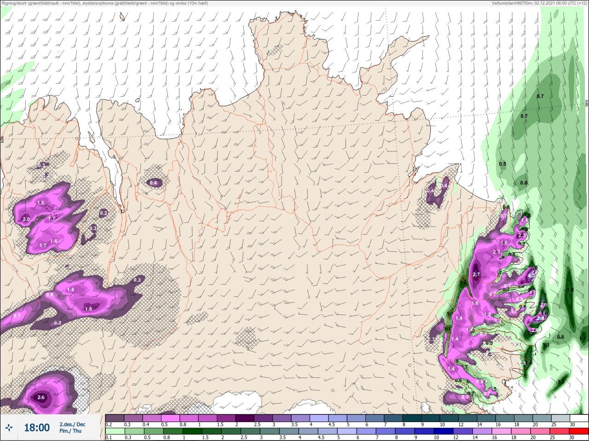Screen dimensions: 589x441
Task: Click the 0.2 label in the upper legend
Action: click(x=109, y=424)
